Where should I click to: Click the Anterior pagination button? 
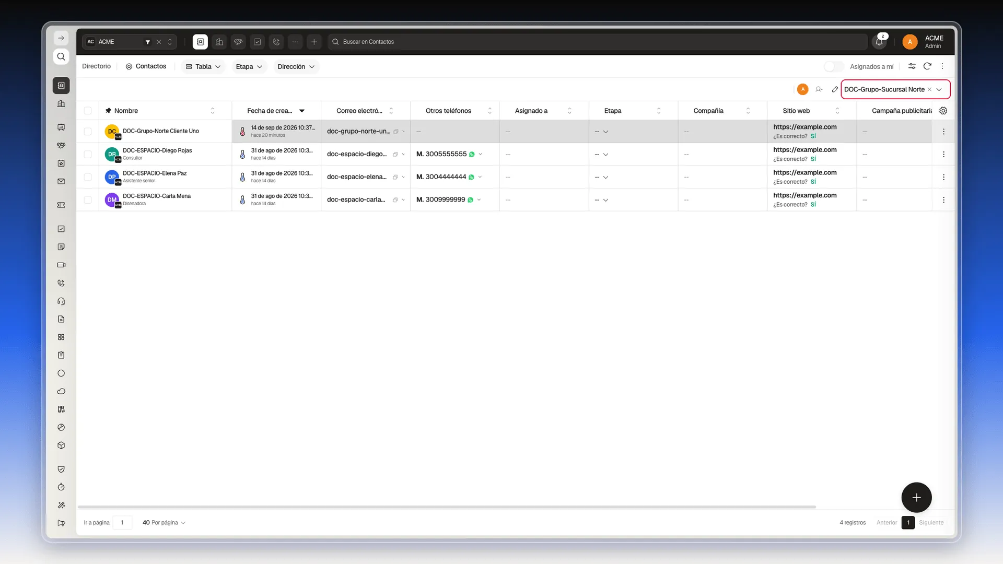click(887, 522)
